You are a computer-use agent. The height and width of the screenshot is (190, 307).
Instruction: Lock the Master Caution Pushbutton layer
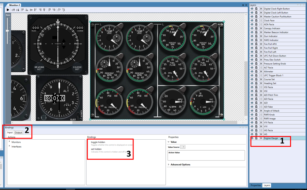[256, 17]
